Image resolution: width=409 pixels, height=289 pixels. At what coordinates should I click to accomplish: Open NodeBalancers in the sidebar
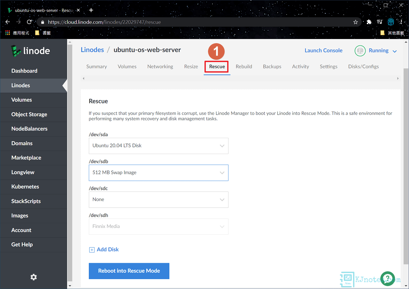coord(34,129)
